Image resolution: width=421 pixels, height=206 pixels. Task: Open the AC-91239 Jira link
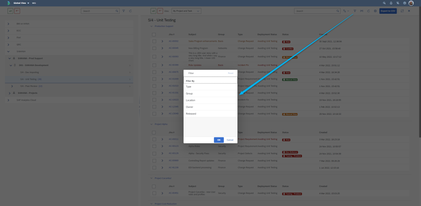[x=173, y=167]
